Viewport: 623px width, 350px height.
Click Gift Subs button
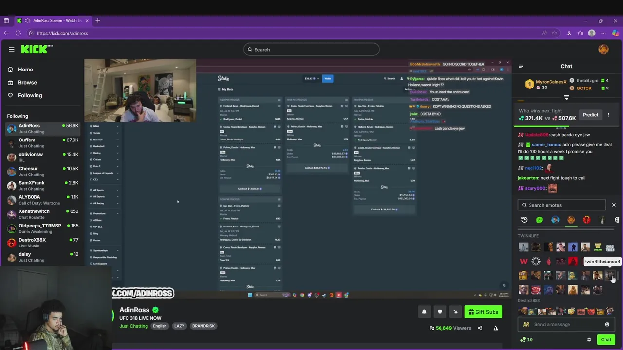click(483, 312)
